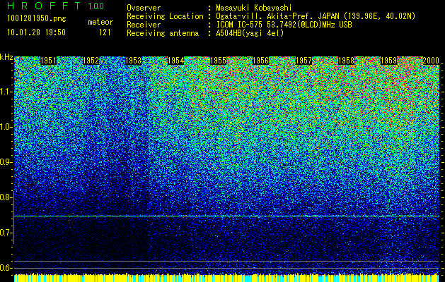This screenshot has height=282, width=445.
Task: Click the bright carrier line near 0.75 kHz
Action: [x=227, y=216]
